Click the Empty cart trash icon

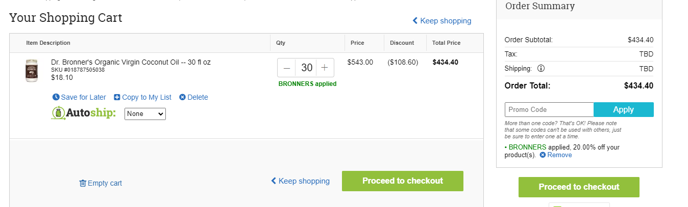(x=83, y=183)
